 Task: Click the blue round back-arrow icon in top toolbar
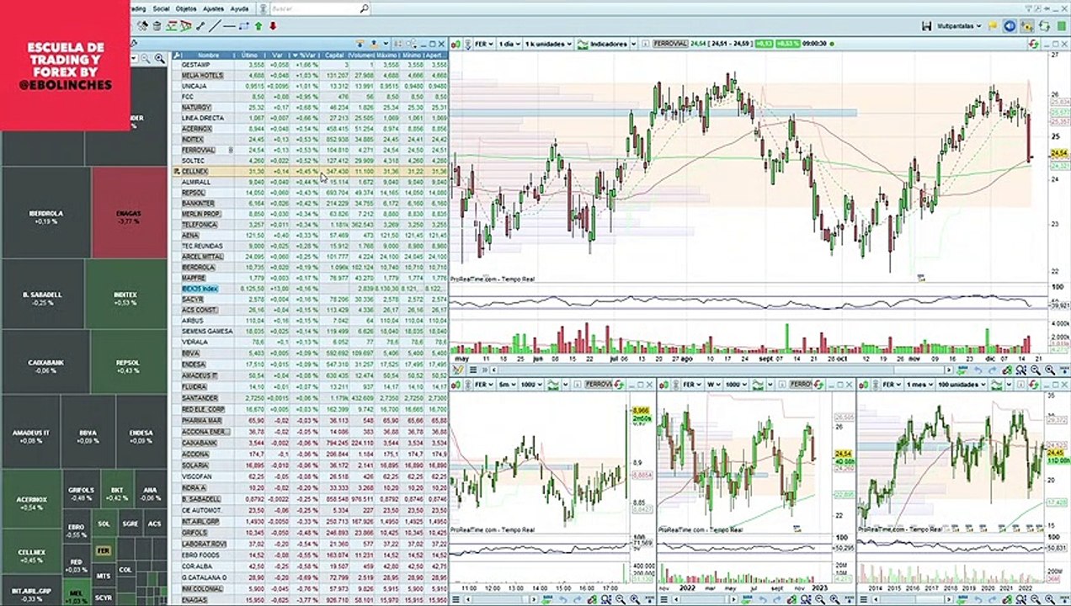point(1010,26)
